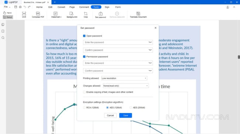Expand the Printing allowed dropdown
Viewport: 240px width, 134px height.
(124, 78)
